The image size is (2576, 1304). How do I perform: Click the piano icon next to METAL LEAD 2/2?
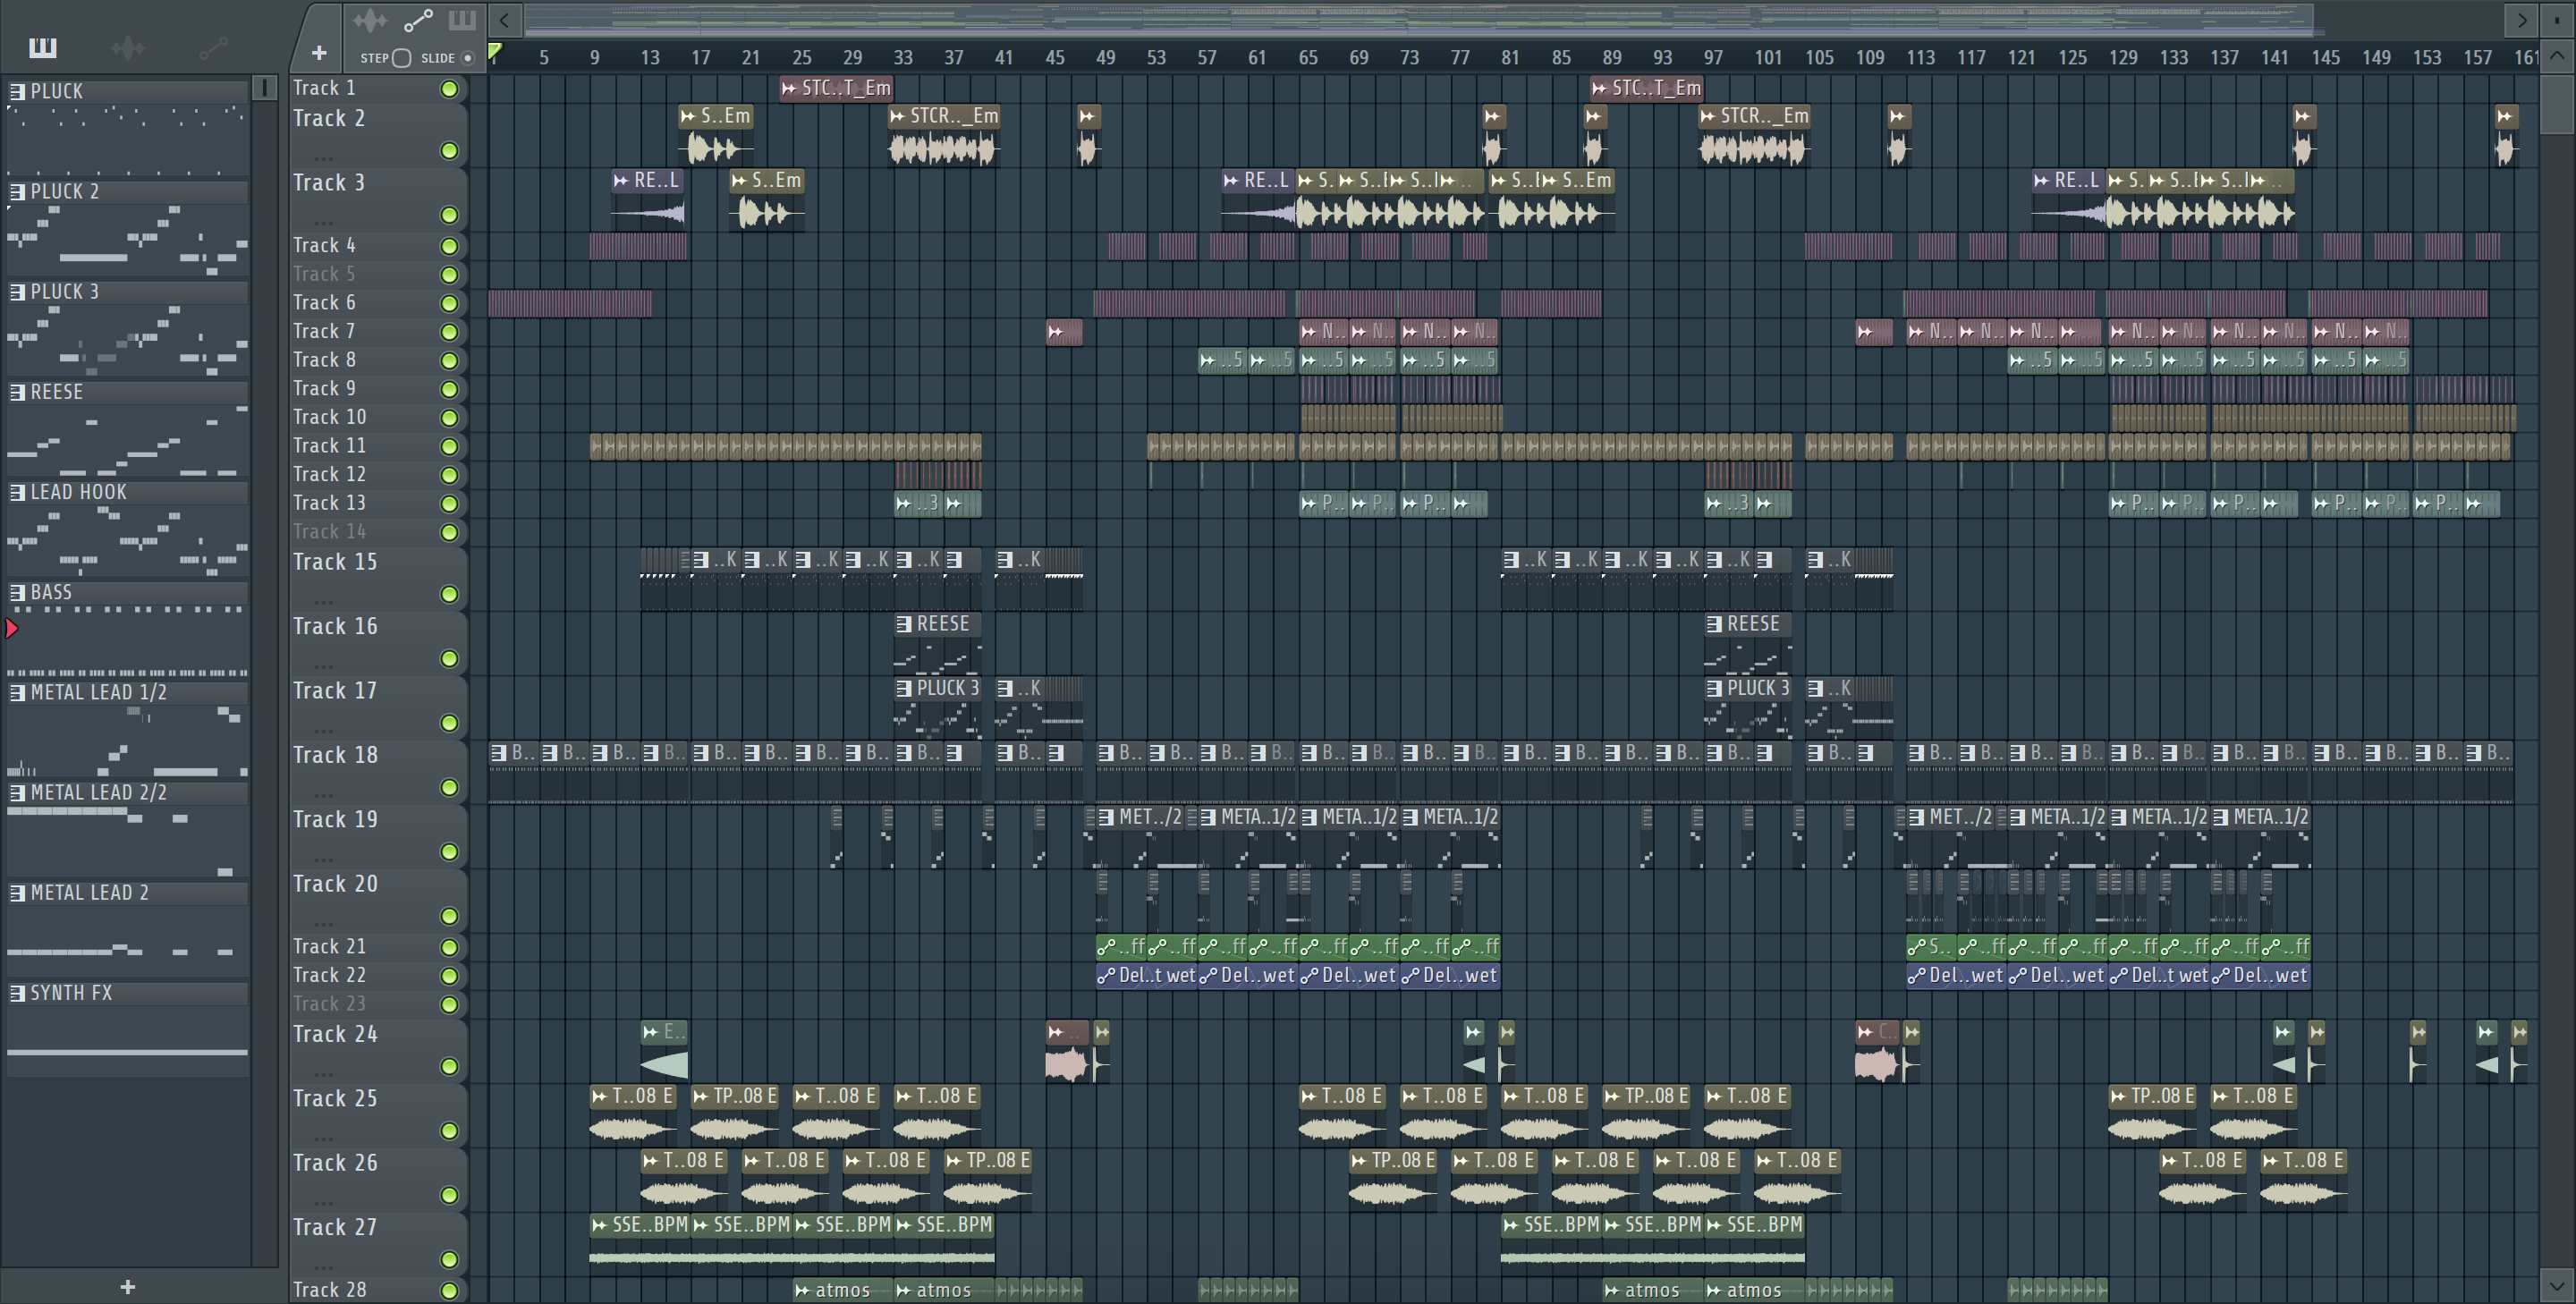[x=17, y=793]
